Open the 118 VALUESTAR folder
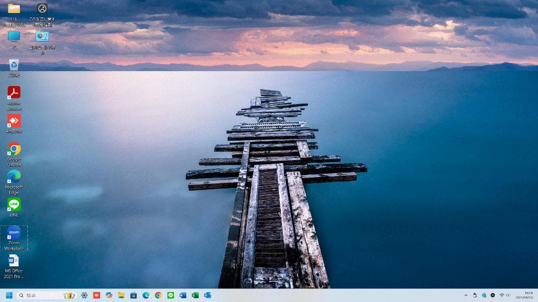Image resolution: width=538 pixels, height=302 pixels. [13, 10]
